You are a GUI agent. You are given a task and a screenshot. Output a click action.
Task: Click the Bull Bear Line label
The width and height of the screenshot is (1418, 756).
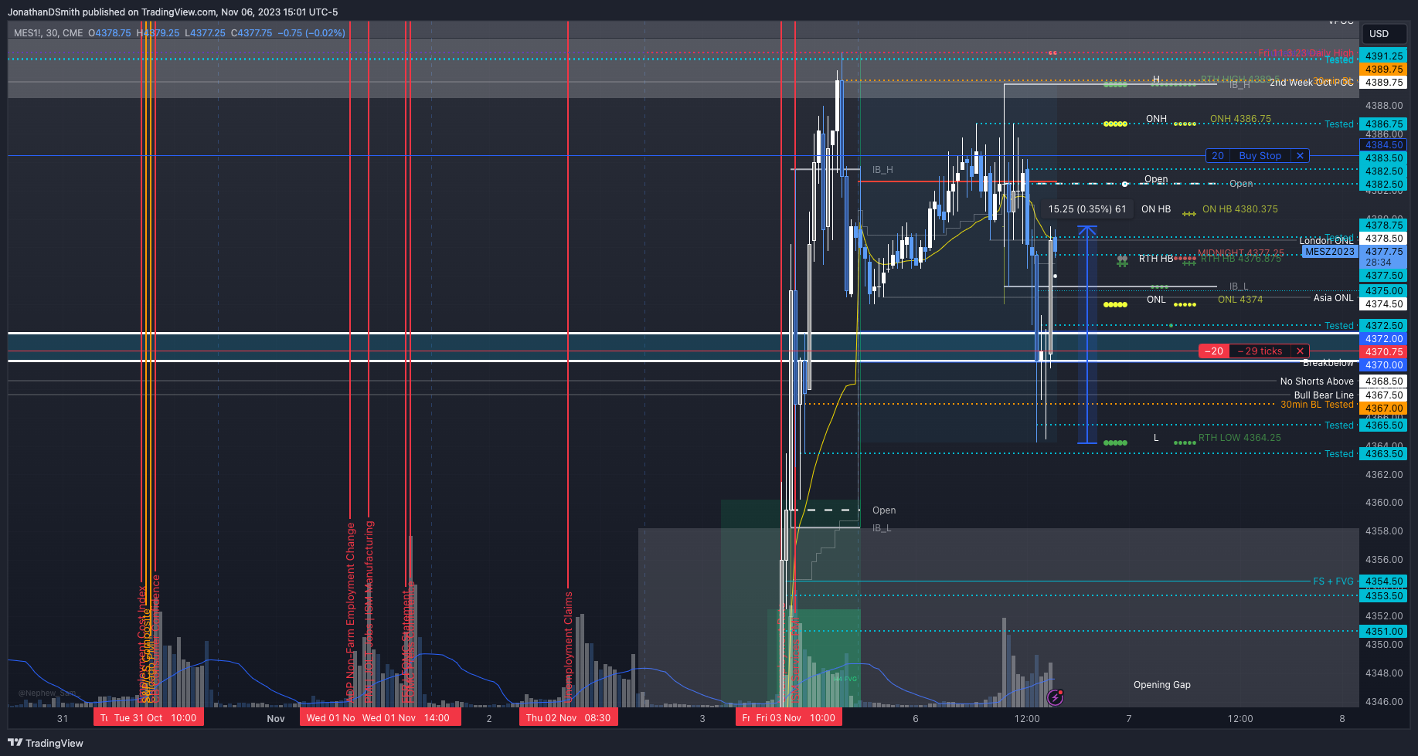click(1324, 395)
